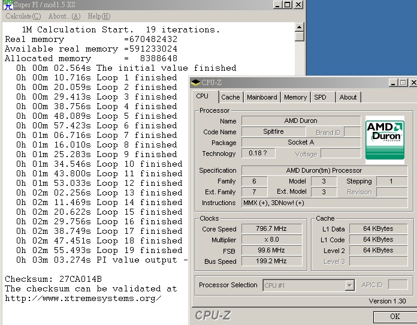417x325 pixels.
Task: Click the Allocated memory = 8388648 line
Action: (91, 58)
